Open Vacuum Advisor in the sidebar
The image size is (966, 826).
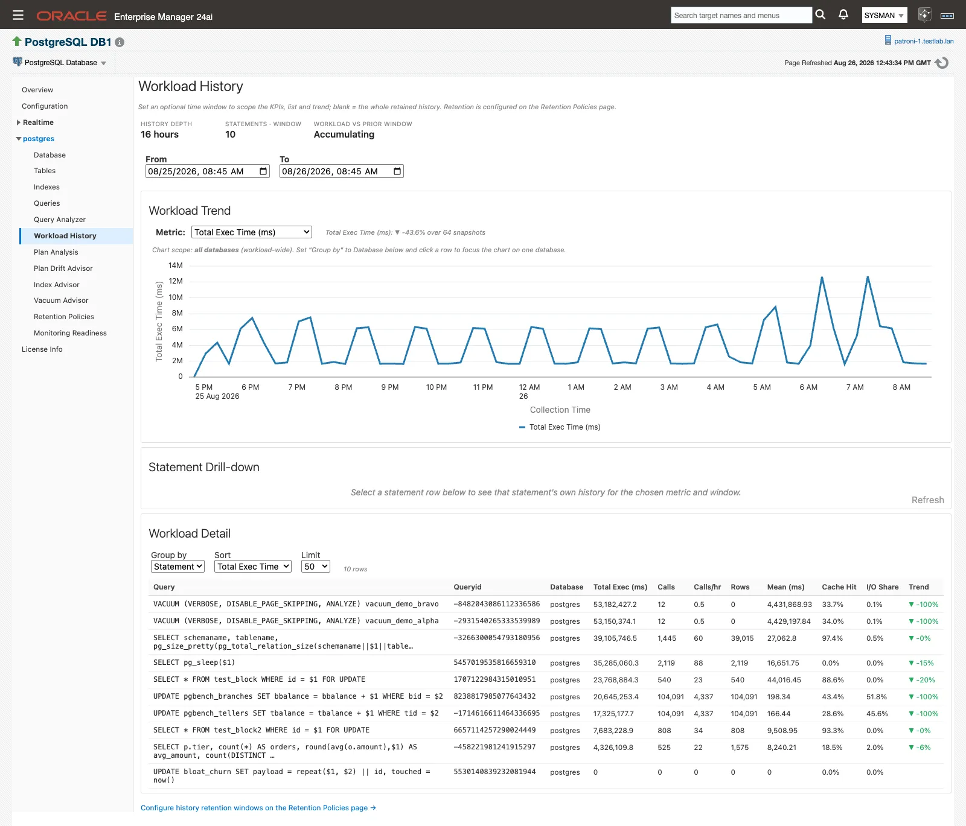tap(61, 300)
